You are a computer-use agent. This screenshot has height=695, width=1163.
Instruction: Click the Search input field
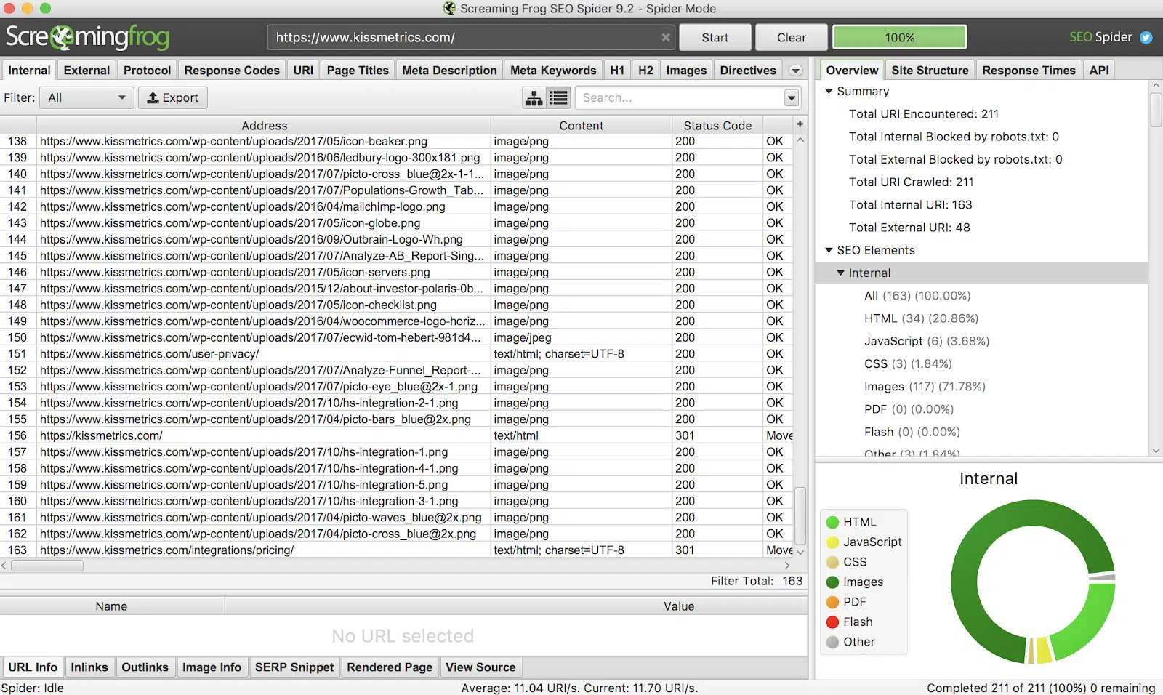(680, 97)
